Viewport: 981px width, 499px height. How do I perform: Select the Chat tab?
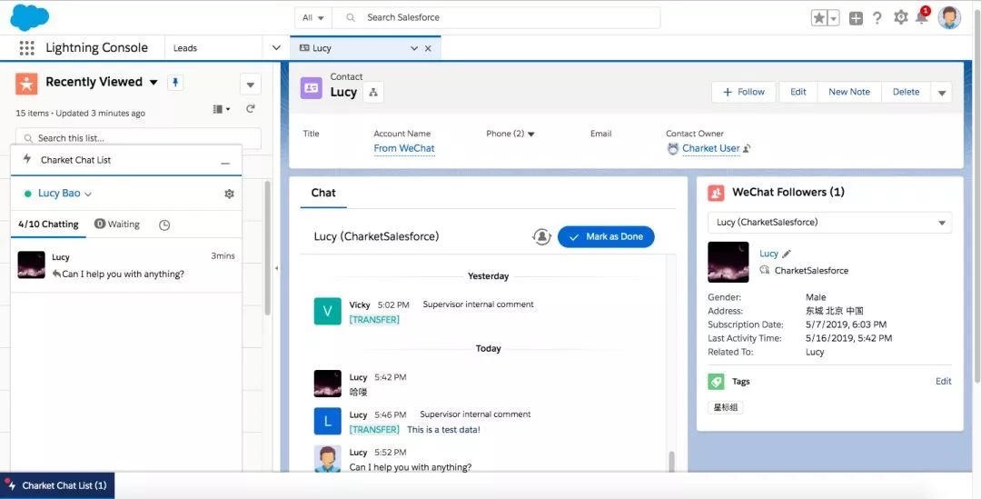(323, 193)
